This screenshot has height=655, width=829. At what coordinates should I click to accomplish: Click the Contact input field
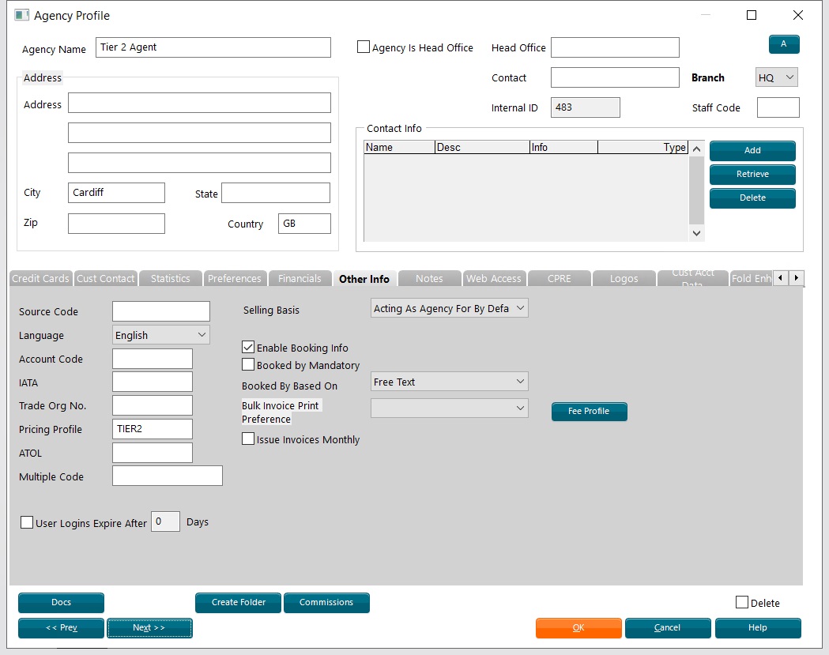[x=615, y=77]
